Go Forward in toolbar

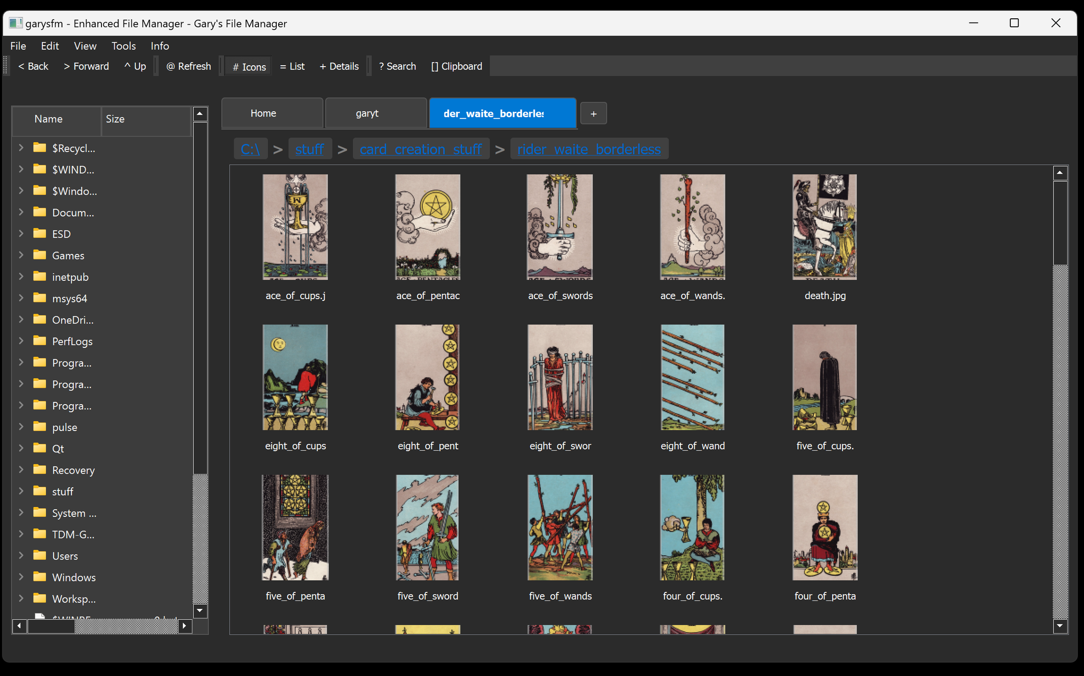[86, 66]
